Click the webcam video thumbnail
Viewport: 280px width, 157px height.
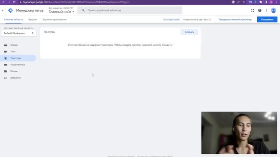point(239,133)
